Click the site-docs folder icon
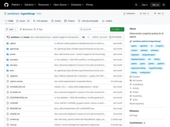This screenshot has width=170, height=127. coord(7,65)
